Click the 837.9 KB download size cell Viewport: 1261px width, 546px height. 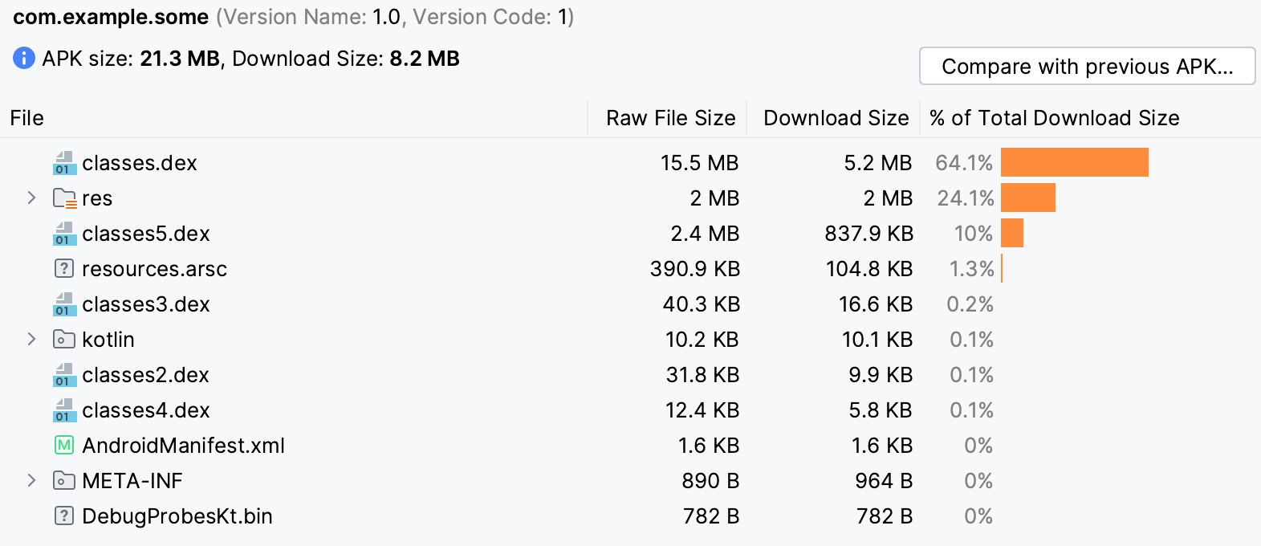click(868, 234)
